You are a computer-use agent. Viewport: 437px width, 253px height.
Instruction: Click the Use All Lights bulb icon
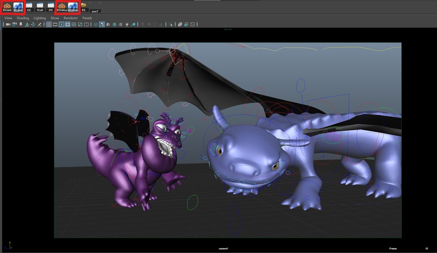coord(127,24)
